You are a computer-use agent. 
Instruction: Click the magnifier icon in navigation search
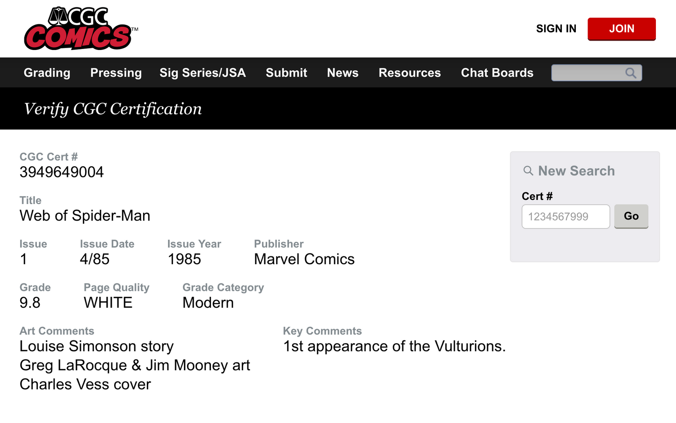631,73
